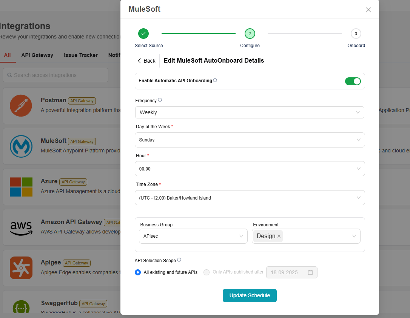Screen dimensions: 410x318
Task: Click the info icon beside API Selection Scope
Action: (179, 260)
